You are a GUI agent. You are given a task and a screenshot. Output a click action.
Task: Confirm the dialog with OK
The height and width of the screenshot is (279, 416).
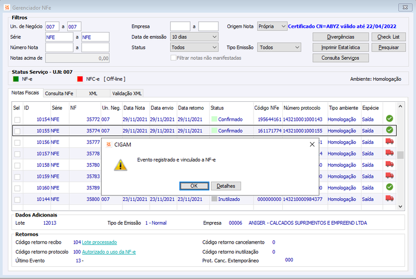coord(194,186)
